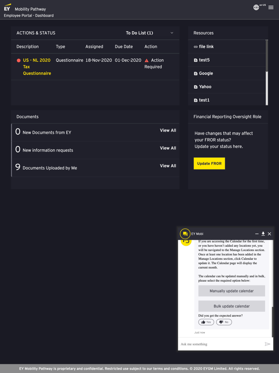Click the EY Mobi chat bubble icon
The image size is (279, 373).
coord(185,234)
